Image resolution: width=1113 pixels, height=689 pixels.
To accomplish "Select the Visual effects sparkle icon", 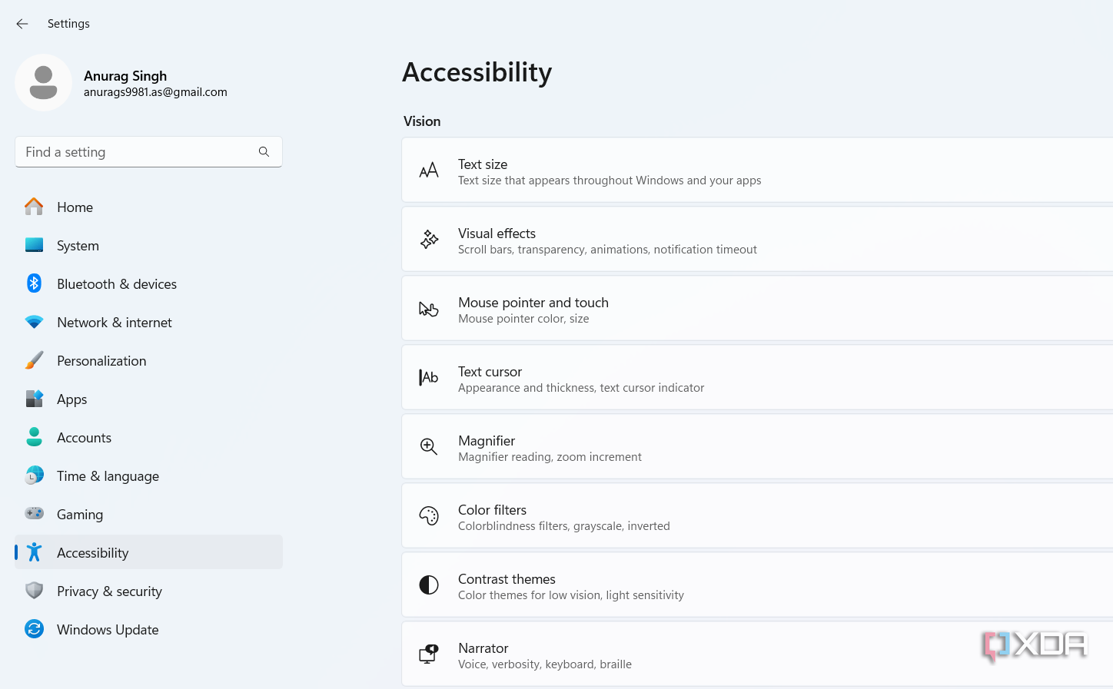I will [429, 240].
